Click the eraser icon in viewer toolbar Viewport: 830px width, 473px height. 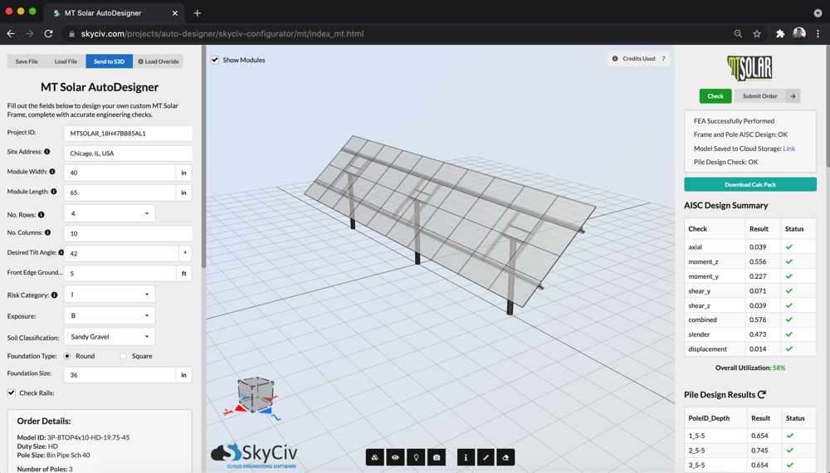506,457
